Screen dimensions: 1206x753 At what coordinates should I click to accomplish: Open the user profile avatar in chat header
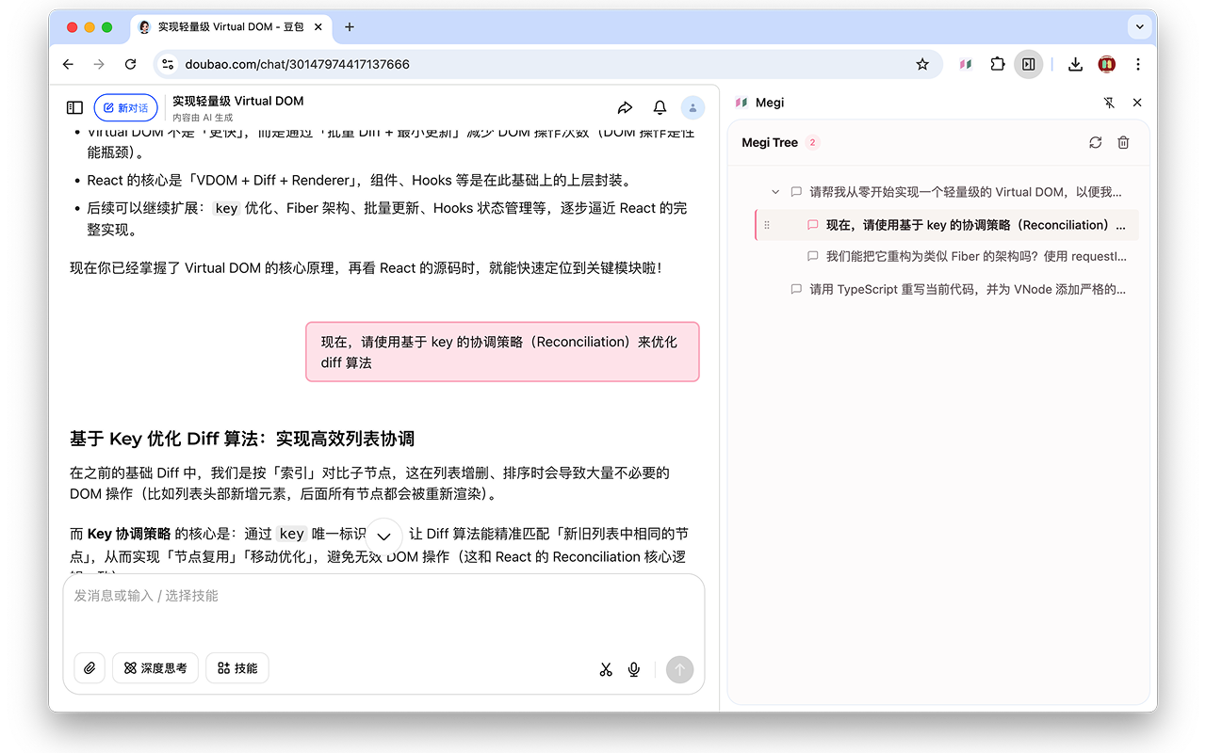click(693, 107)
